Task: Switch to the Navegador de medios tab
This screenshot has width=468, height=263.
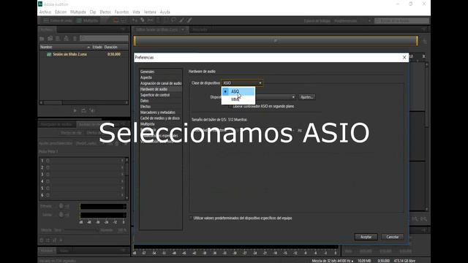Action: pos(56,124)
